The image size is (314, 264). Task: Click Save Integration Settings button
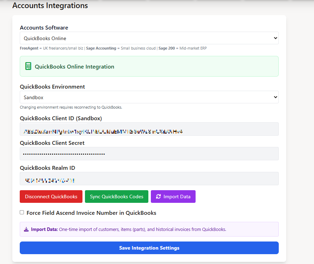point(149,248)
